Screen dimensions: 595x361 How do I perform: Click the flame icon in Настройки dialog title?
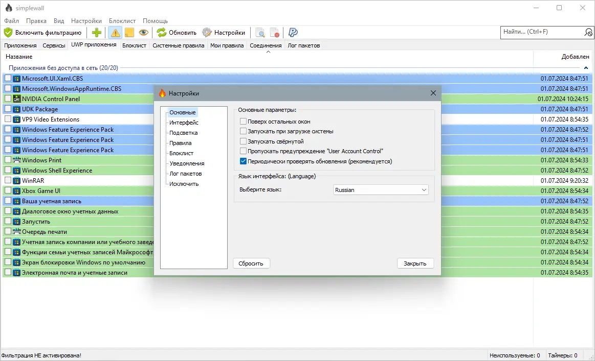tap(162, 93)
